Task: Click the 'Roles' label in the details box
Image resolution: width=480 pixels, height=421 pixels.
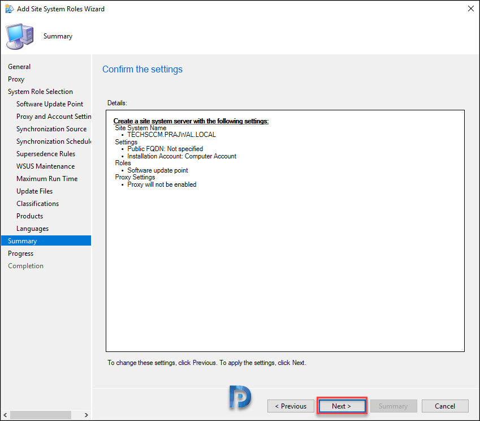Action: point(123,163)
